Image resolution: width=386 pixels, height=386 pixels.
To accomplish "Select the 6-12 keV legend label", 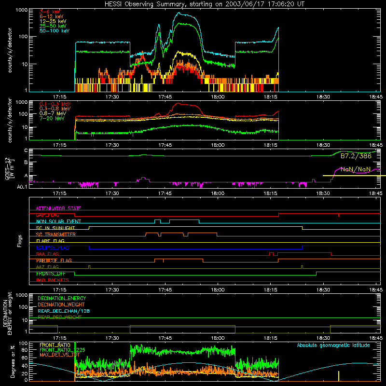I will (52, 16).
